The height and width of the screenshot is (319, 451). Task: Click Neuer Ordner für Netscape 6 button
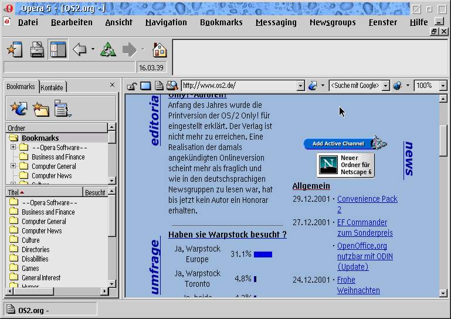(345, 165)
